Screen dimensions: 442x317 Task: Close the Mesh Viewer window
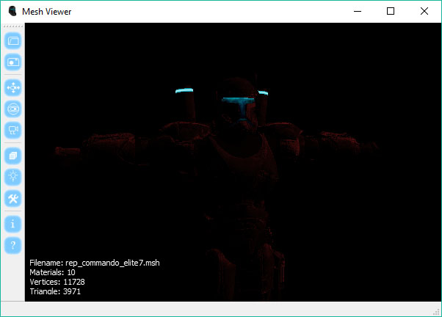[424, 11]
